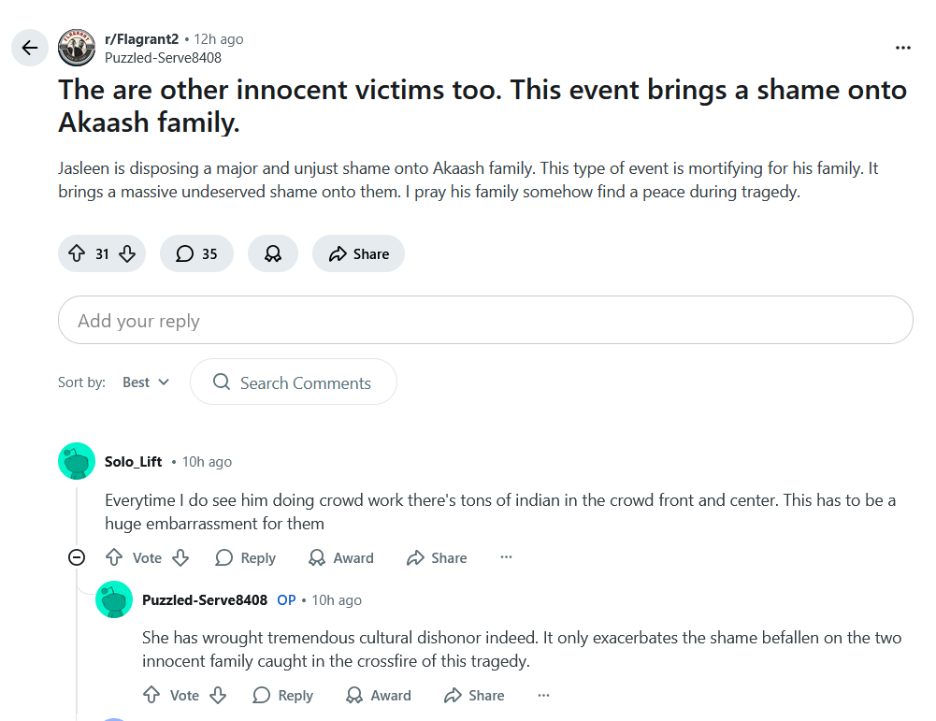Image resolution: width=936 pixels, height=721 pixels.
Task: Open the post's comments bubble showing 35
Action: 196,253
